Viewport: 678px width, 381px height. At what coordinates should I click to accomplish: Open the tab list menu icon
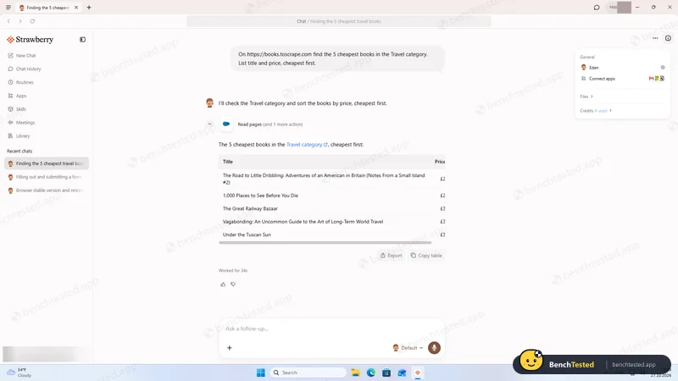[8, 8]
